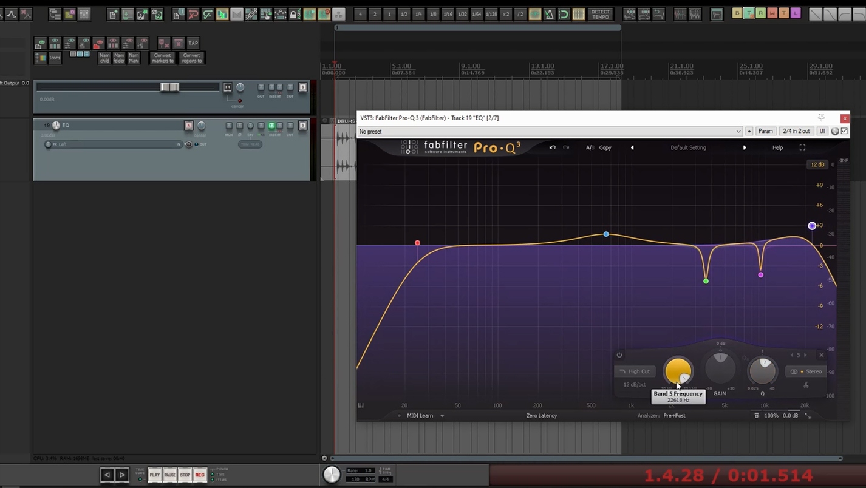Click the metronome icon in toolbar
The image size is (866, 488).
550,14
